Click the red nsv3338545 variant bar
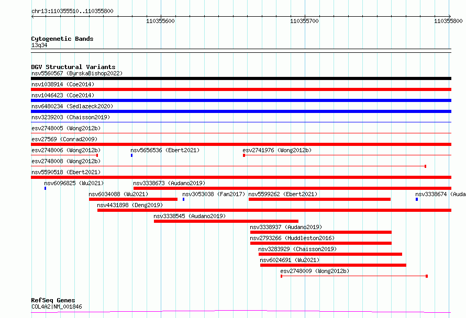Image resolution: width=466 pixels, height=318 pixels. tap(226, 221)
